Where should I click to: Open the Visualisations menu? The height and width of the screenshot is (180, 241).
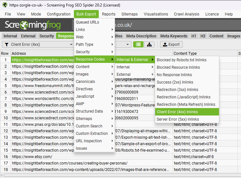pos(156,14)
